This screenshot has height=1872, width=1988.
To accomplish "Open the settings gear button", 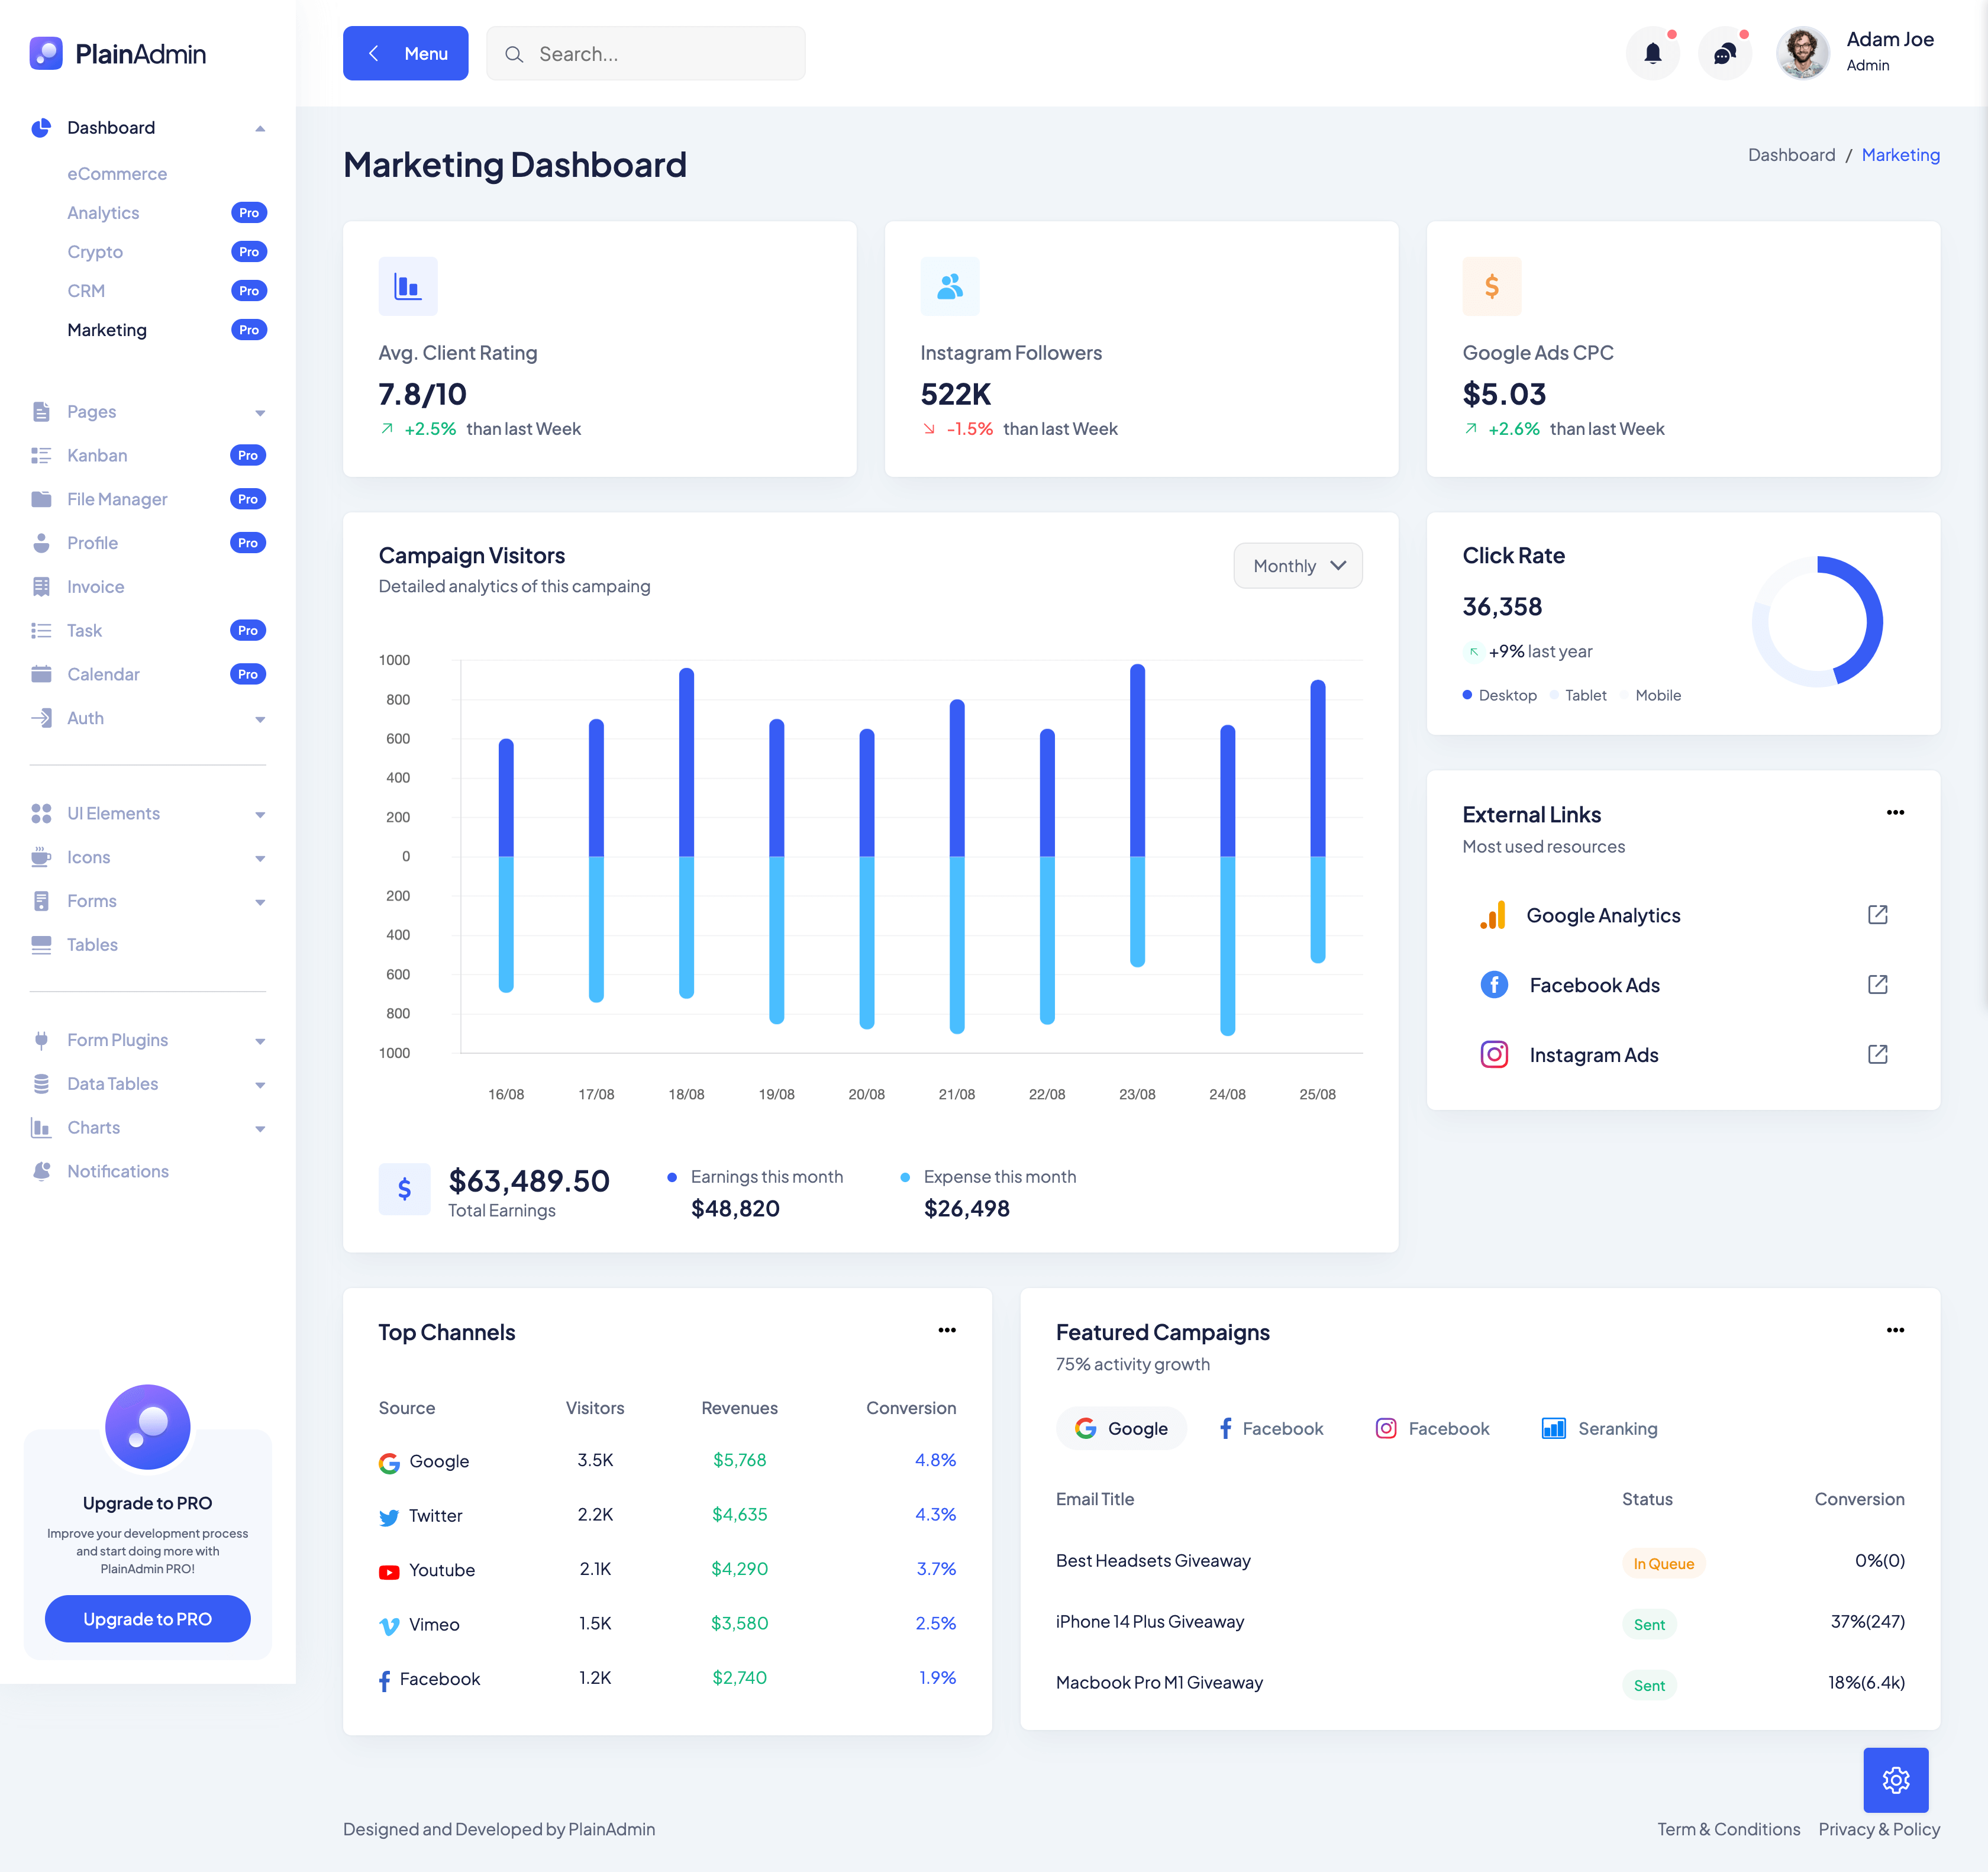I will tap(1896, 1781).
